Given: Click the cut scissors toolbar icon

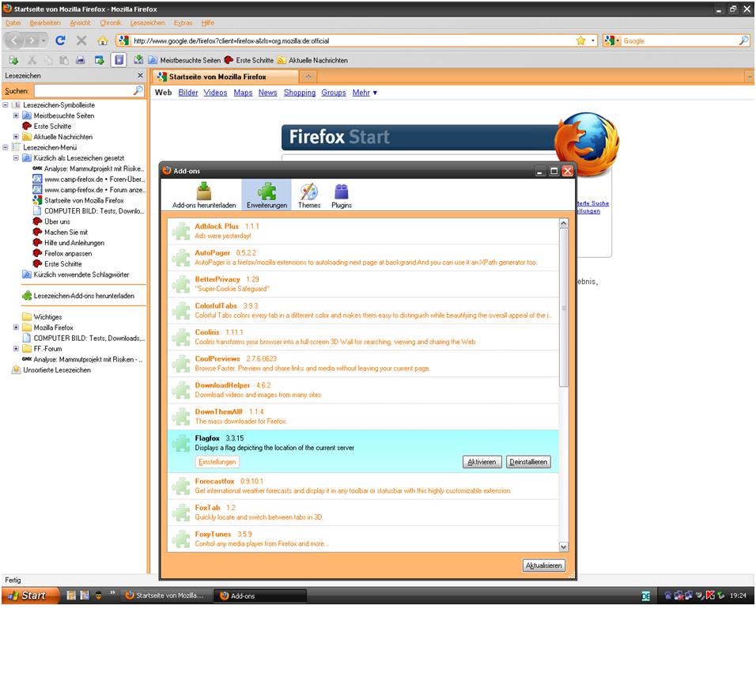Looking at the screenshot, I should pos(32,60).
